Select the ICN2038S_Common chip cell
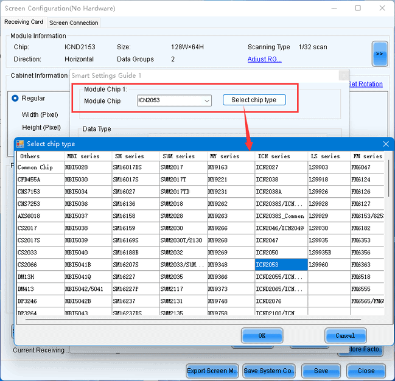The height and width of the screenshot is (381, 395). [x=281, y=216]
